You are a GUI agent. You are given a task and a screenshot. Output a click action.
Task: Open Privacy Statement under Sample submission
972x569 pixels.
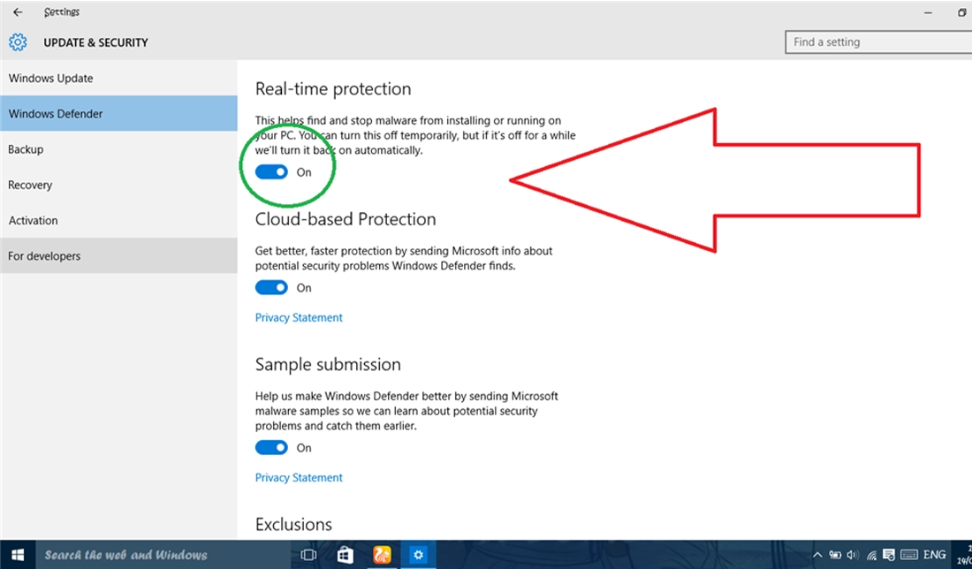click(299, 477)
